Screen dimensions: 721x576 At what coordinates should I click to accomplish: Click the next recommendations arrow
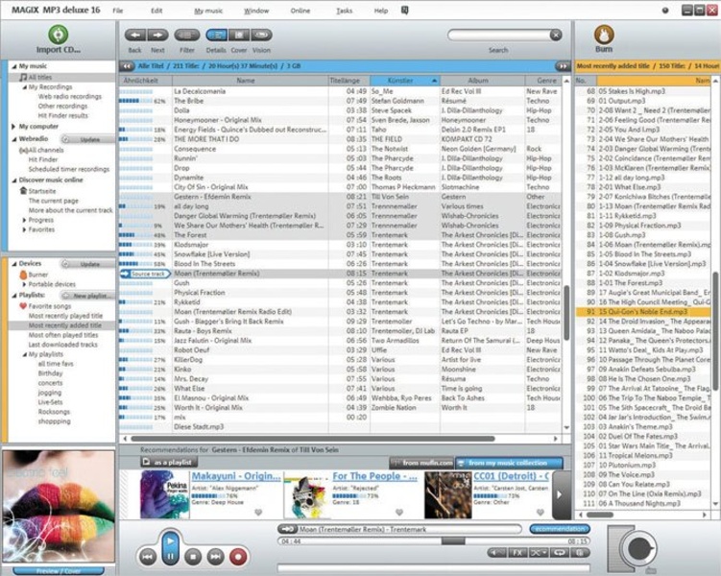coord(561,495)
